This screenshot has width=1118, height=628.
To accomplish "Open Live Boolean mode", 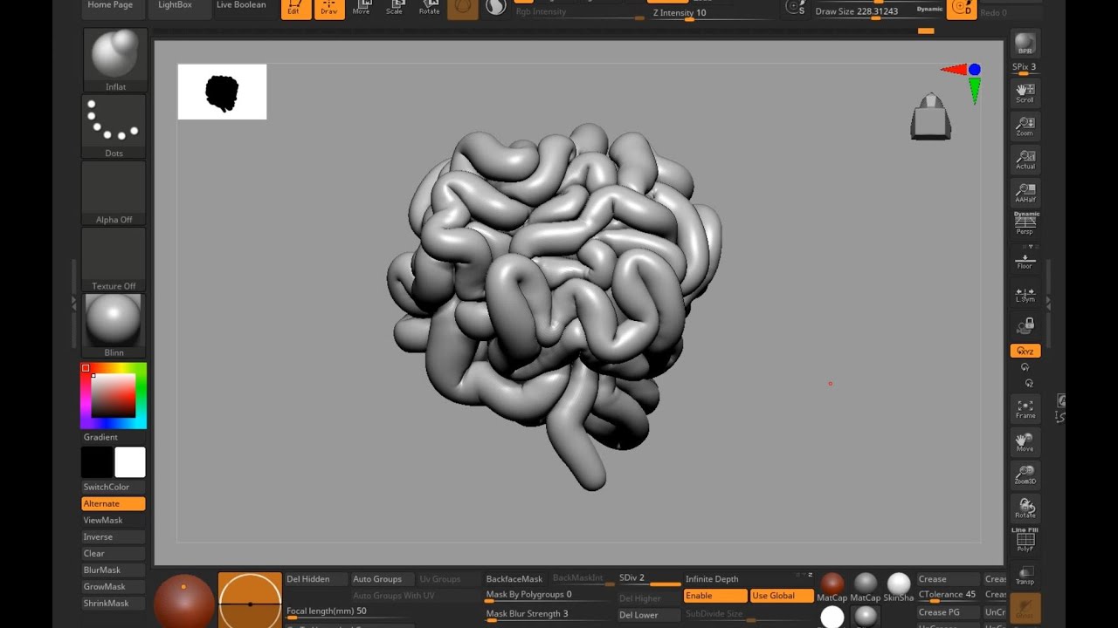I will pyautogui.click(x=241, y=6).
